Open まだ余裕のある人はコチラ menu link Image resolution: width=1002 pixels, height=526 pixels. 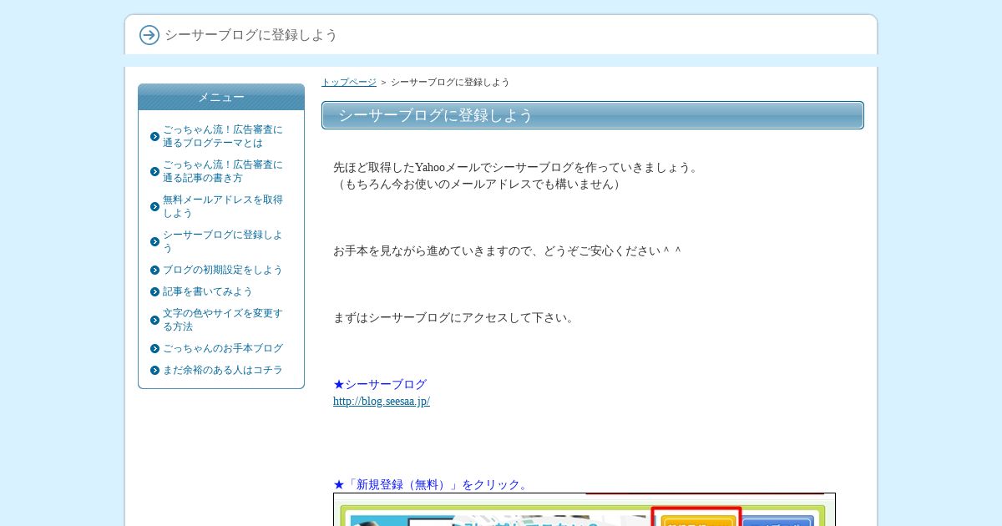point(223,370)
